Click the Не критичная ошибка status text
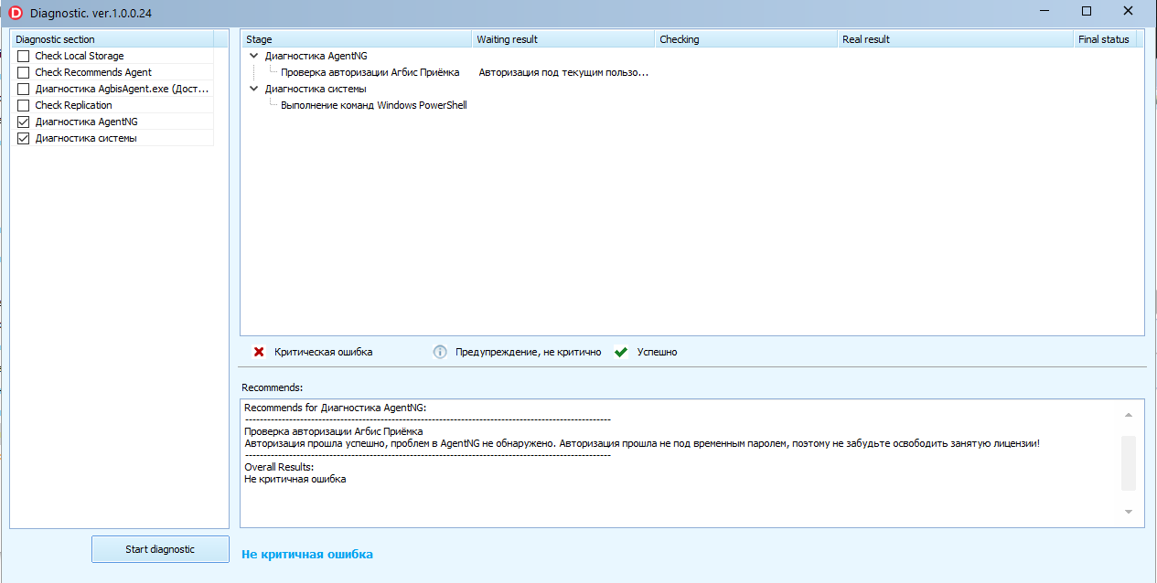This screenshot has width=1157, height=583. (x=305, y=554)
